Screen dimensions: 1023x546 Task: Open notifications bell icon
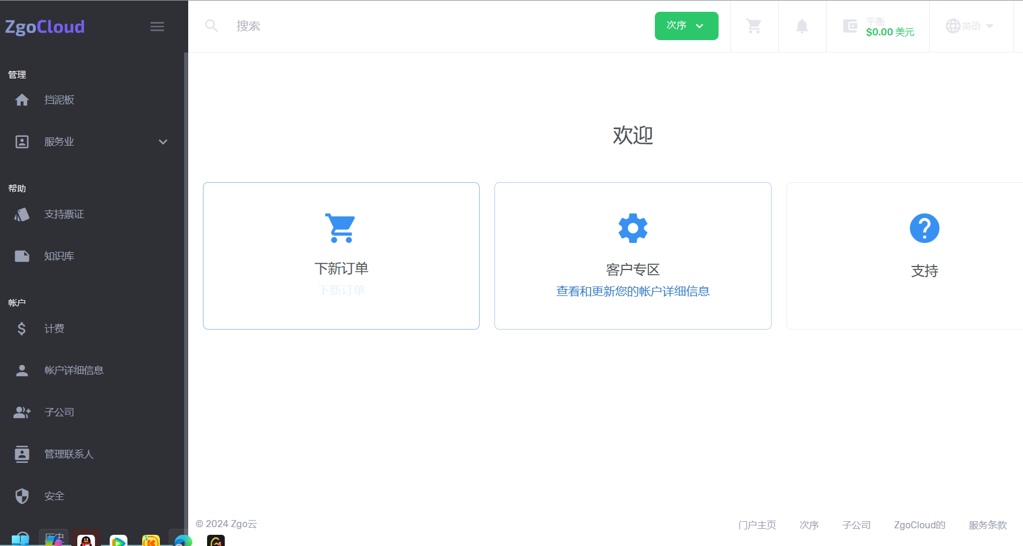pyautogui.click(x=802, y=26)
